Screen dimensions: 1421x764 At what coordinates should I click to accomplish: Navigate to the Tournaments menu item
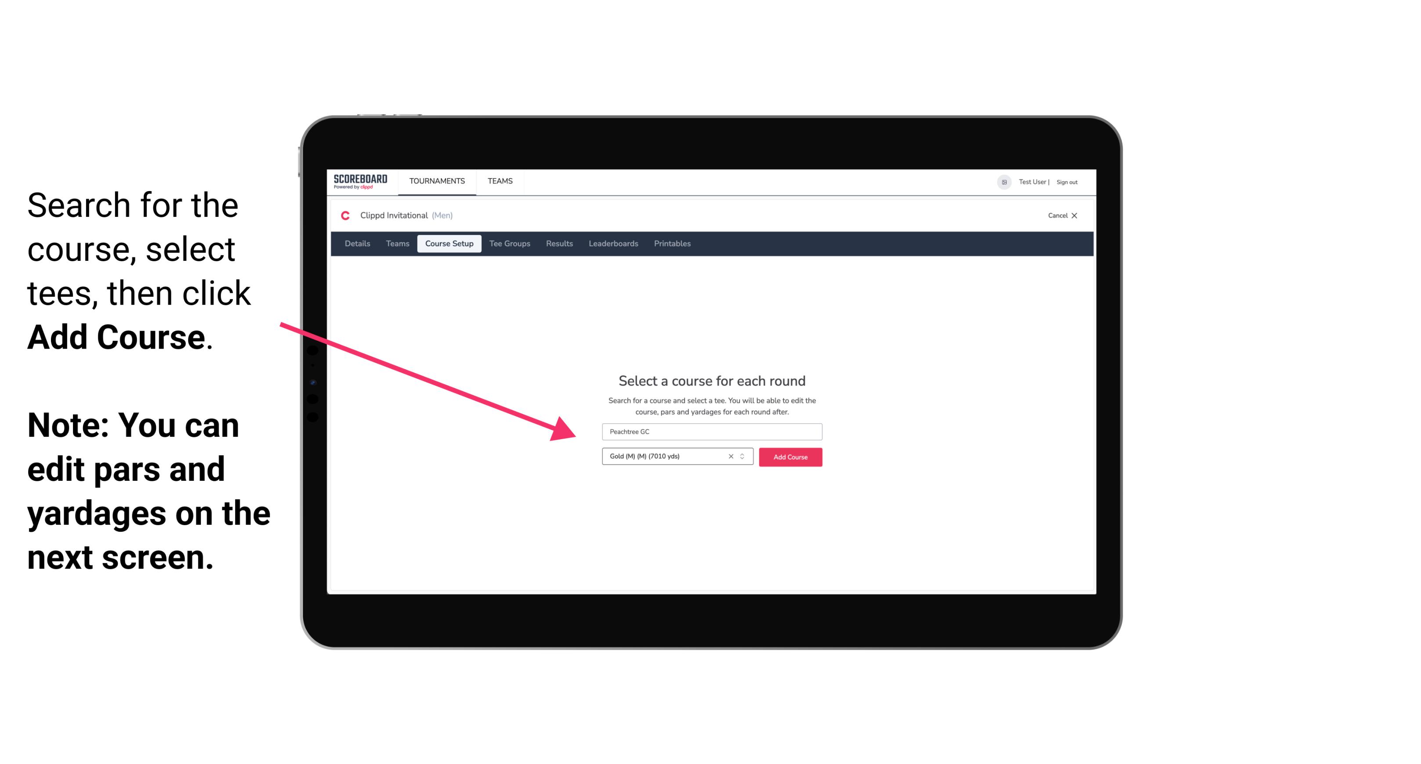[437, 180]
